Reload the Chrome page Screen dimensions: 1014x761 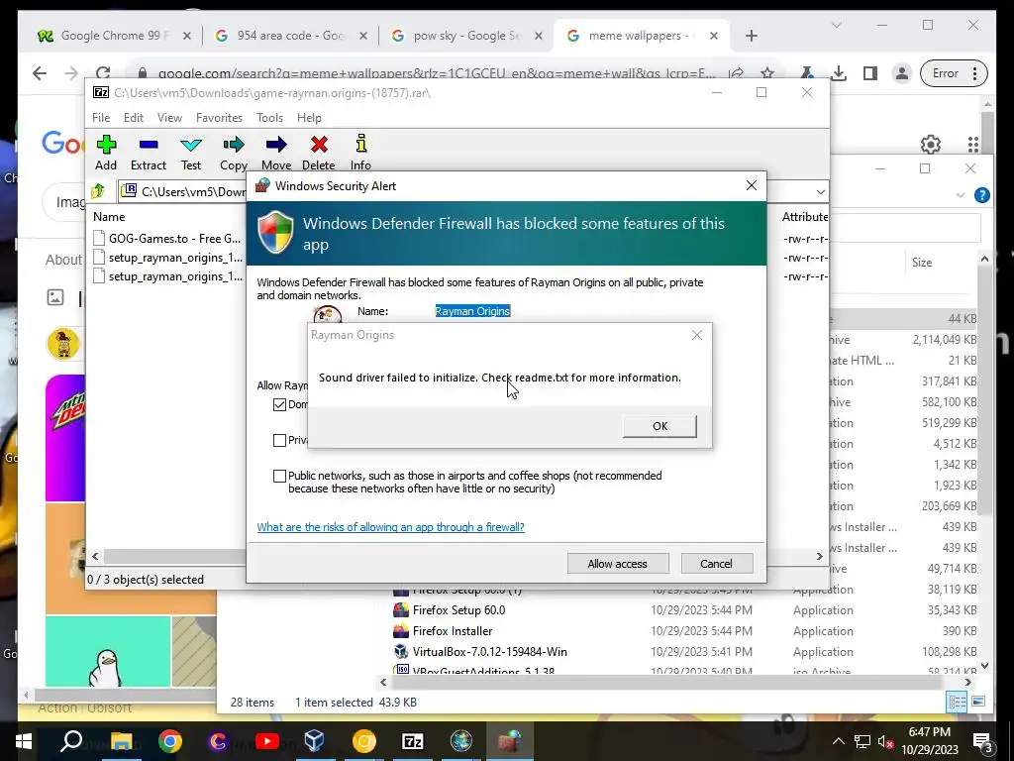(x=103, y=73)
